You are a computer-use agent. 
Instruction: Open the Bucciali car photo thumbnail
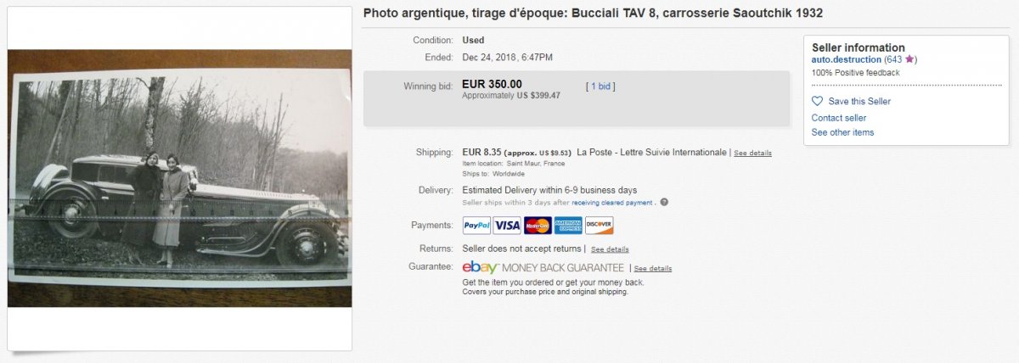pyautogui.click(x=180, y=178)
